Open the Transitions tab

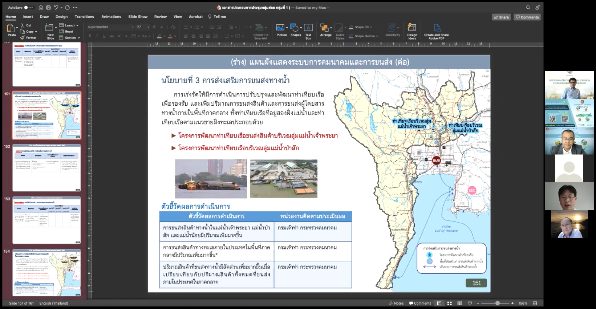[x=84, y=17]
